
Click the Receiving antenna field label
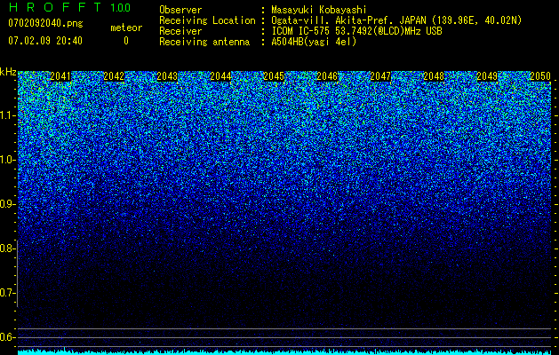tap(204, 42)
